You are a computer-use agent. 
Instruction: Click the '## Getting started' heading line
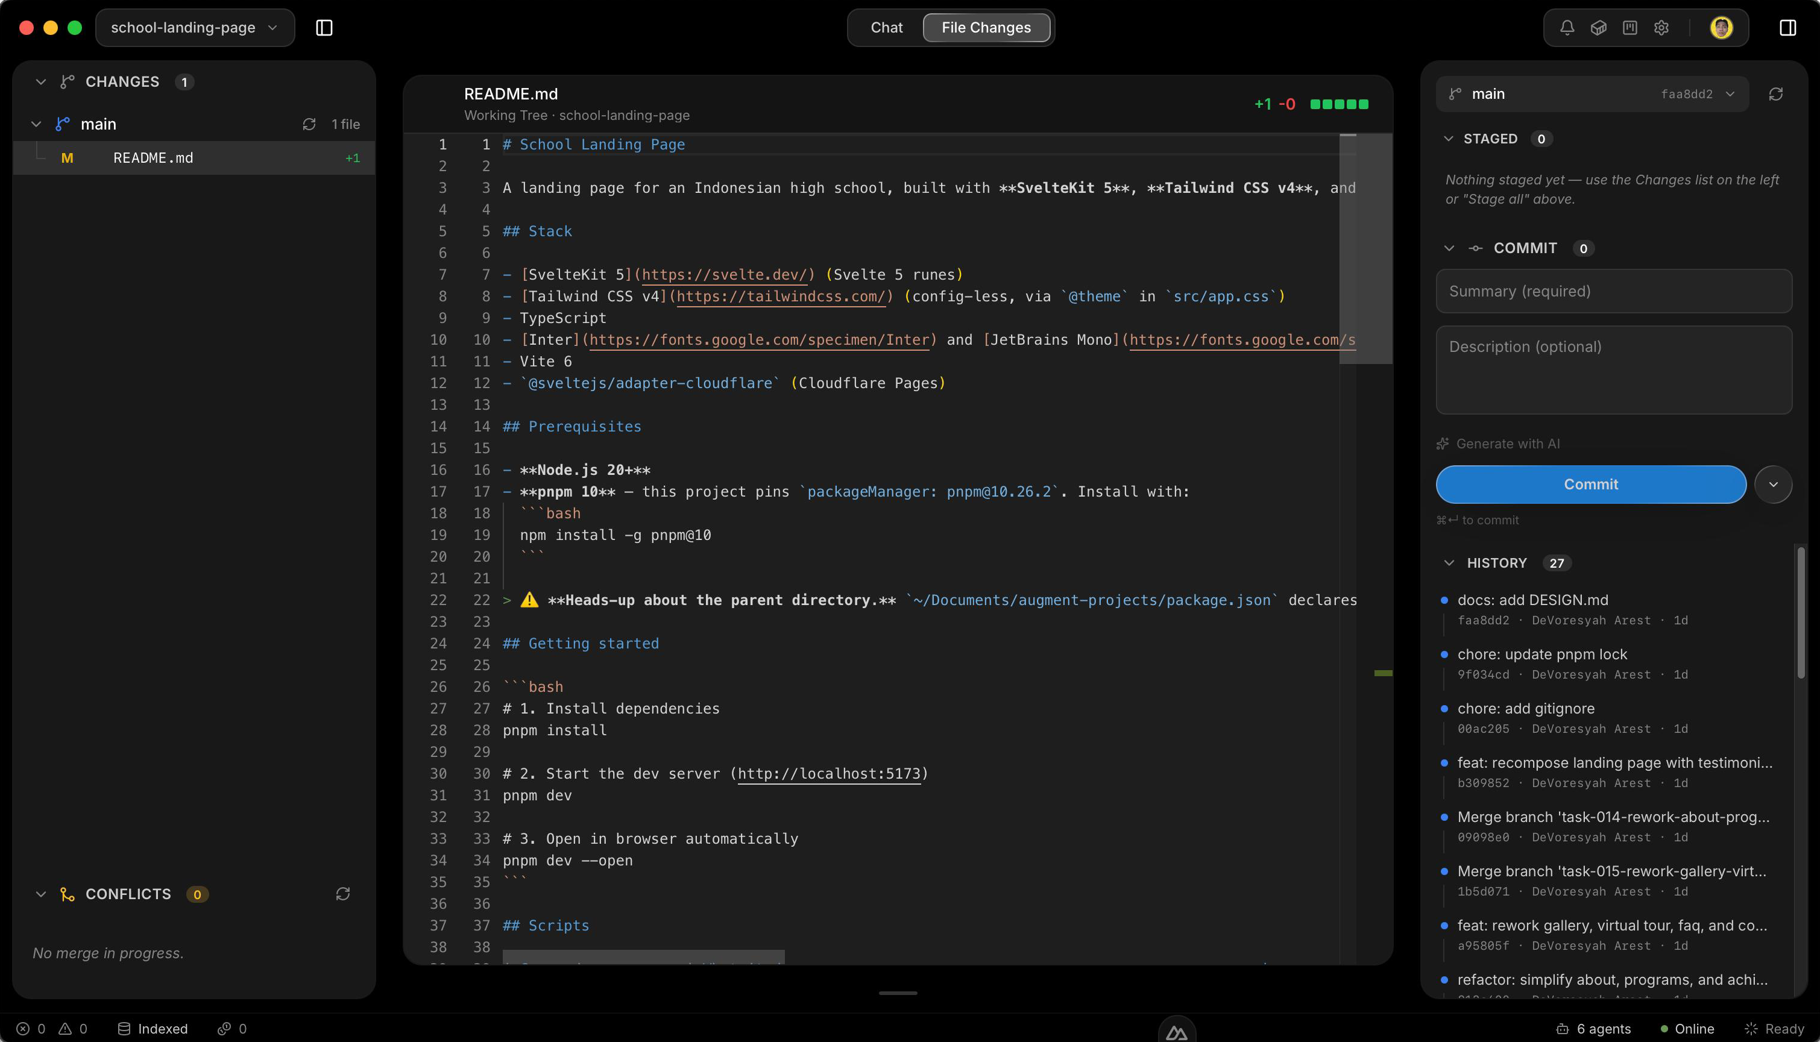(581, 644)
